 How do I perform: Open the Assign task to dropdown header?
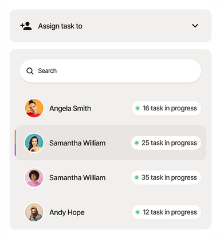coord(111,26)
